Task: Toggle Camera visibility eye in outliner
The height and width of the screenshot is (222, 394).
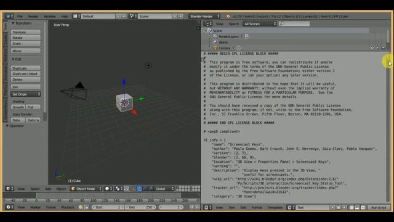Action: coord(372,48)
